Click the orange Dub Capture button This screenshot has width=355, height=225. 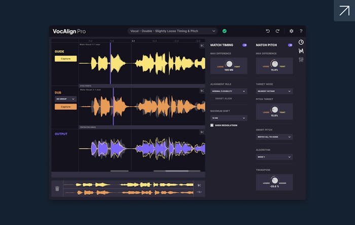(65, 107)
